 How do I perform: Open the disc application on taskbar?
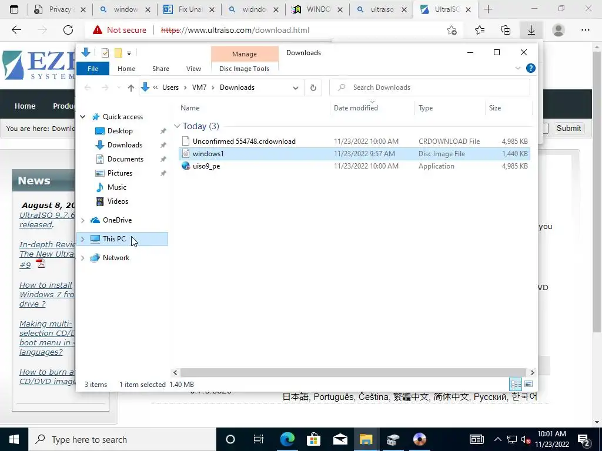coord(419,439)
